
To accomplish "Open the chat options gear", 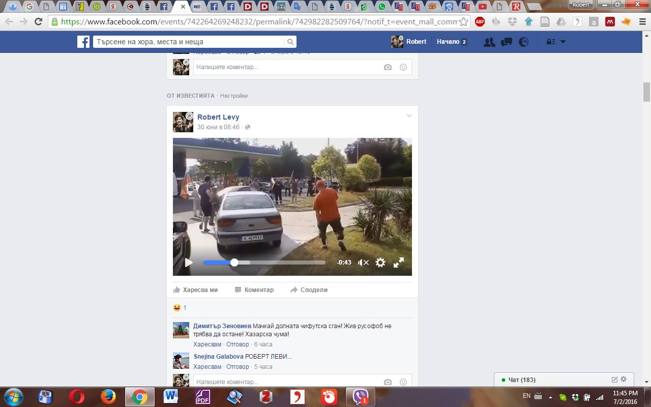I will 624,380.
